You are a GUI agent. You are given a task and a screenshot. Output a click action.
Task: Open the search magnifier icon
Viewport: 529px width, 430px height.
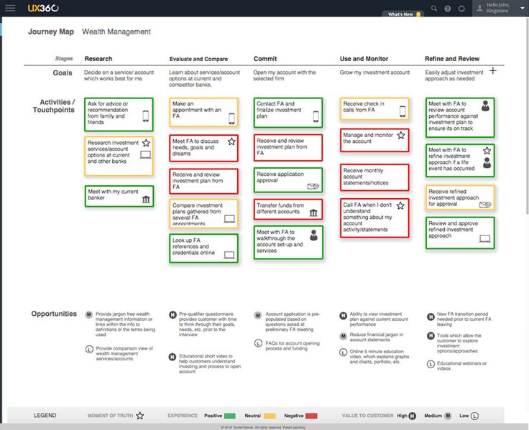(434, 9)
